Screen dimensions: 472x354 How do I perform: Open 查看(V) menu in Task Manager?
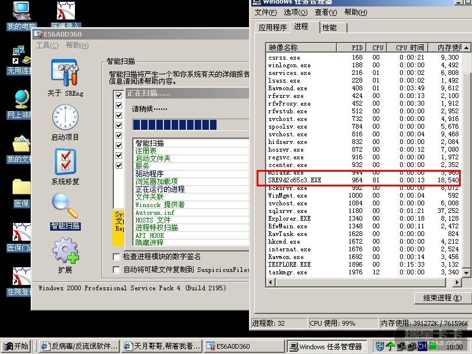(x=326, y=12)
